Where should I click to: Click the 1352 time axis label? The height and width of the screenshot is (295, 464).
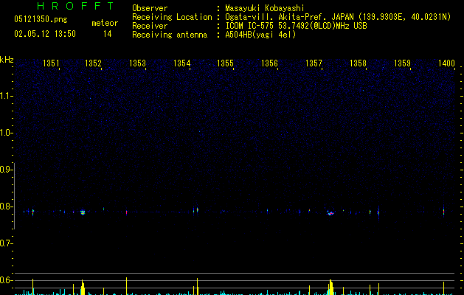tap(93, 63)
